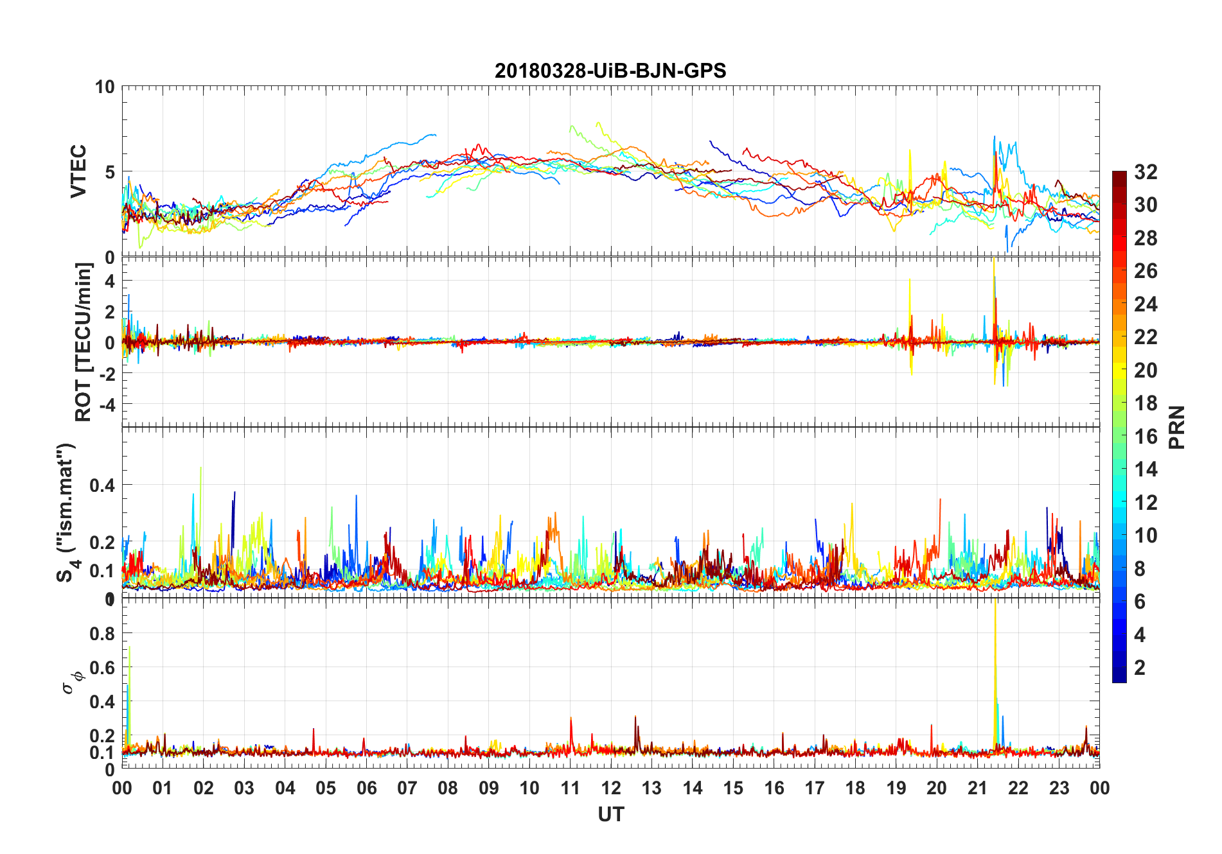
Task: Click colorbar tick label 32
Action: [x=1146, y=172]
